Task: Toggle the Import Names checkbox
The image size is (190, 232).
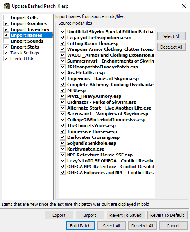Action: coord(6,35)
